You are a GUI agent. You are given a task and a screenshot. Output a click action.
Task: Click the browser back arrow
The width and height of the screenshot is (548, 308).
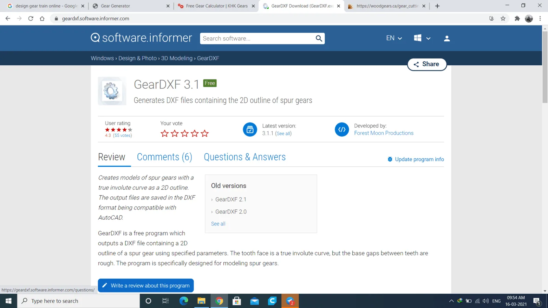[8, 18]
